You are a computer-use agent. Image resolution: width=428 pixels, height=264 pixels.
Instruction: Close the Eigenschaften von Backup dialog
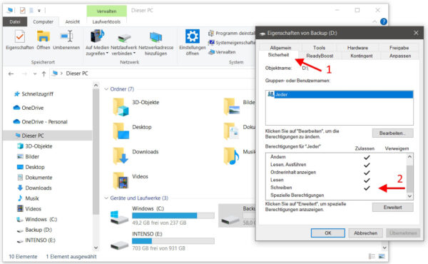(416, 33)
